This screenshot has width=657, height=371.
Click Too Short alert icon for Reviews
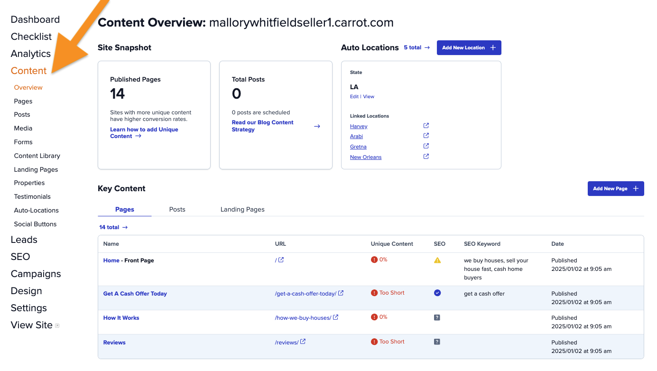pyautogui.click(x=374, y=342)
